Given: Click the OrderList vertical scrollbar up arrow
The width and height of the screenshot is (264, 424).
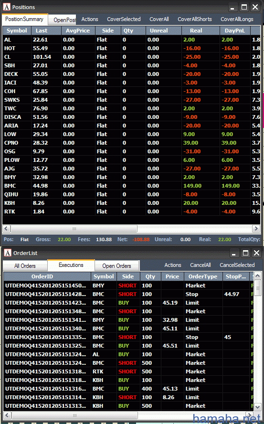Looking at the screenshot, I should pos(258,276).
